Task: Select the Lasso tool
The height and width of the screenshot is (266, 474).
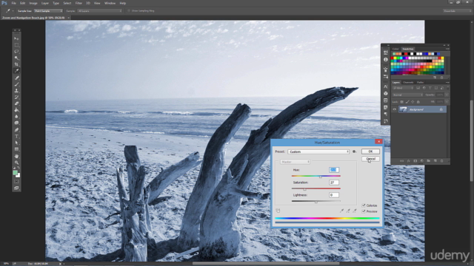Action: pos(16,52)
